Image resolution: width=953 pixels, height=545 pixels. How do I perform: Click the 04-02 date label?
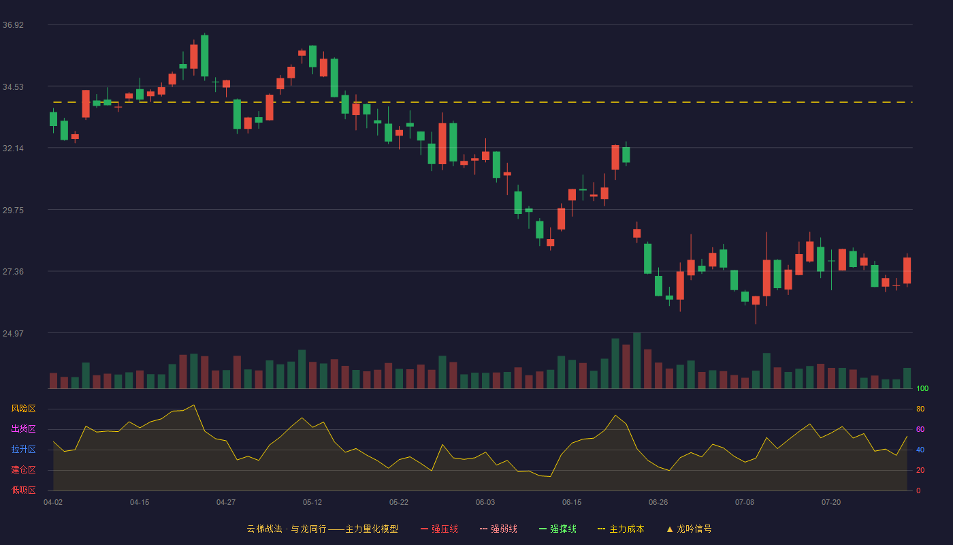53,502
